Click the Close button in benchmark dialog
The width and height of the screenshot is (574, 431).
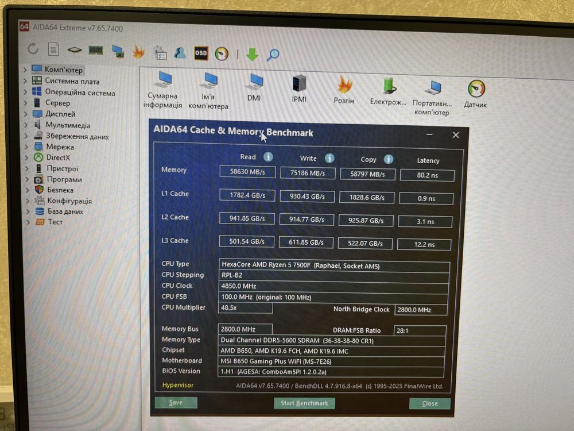click(429, 403)
